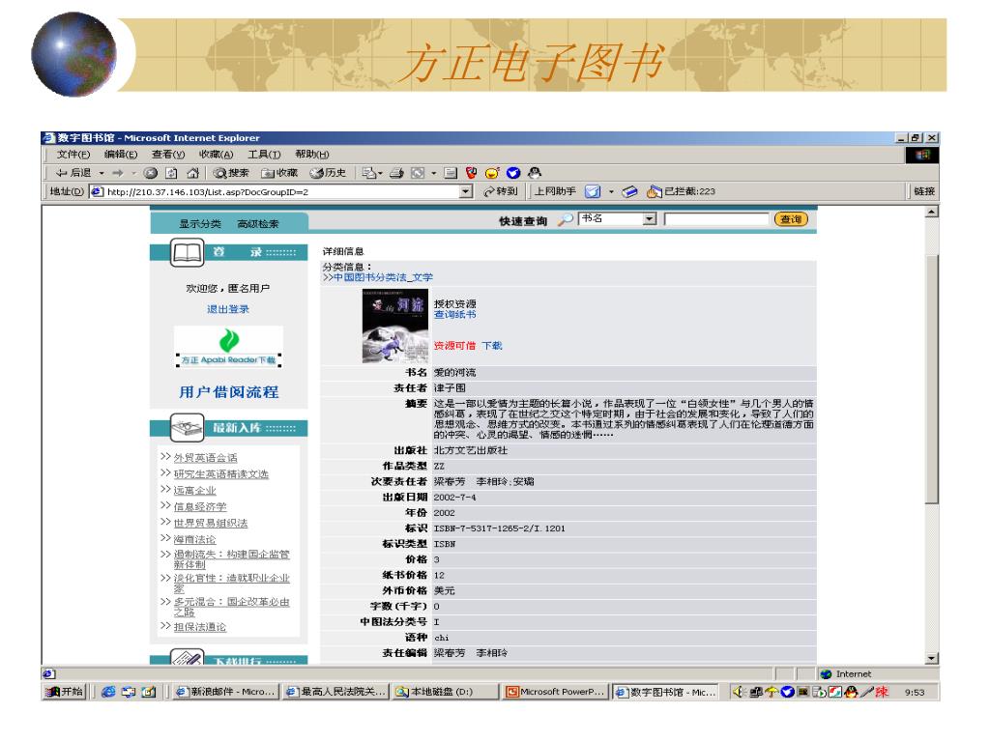Open the 查看(V) menu
The width and height of the screenshot is (990, 742).
(x=168, y=154)
